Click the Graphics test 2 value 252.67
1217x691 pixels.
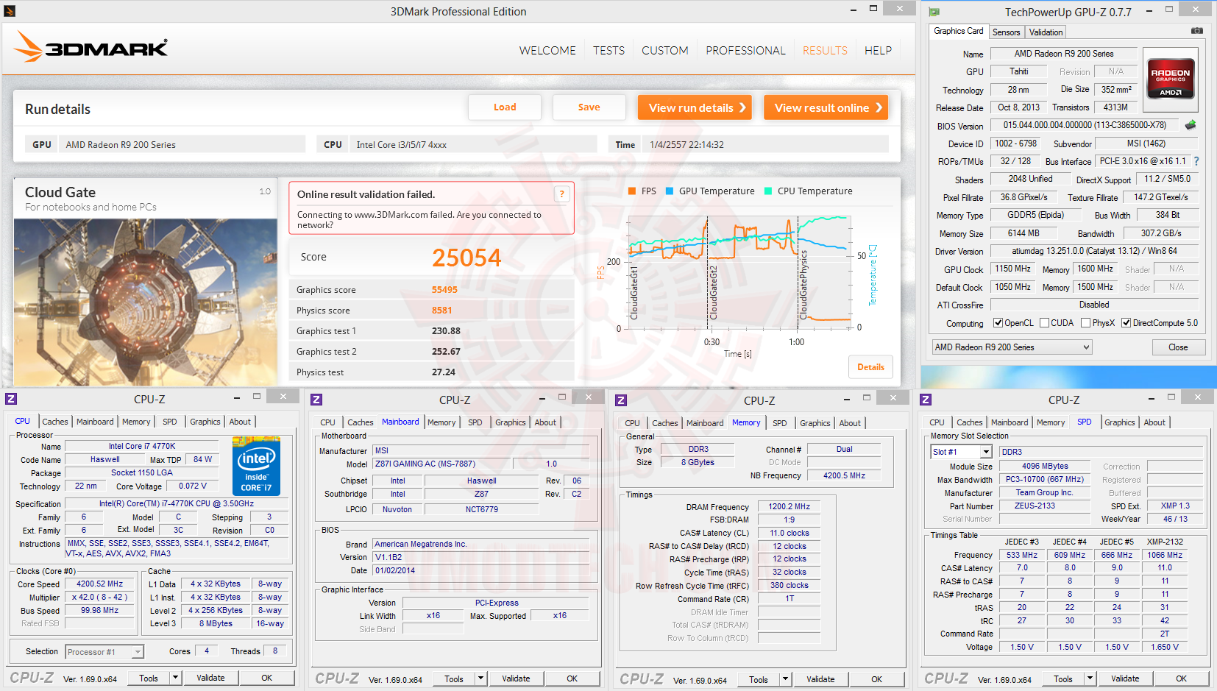tap(446, 352)
